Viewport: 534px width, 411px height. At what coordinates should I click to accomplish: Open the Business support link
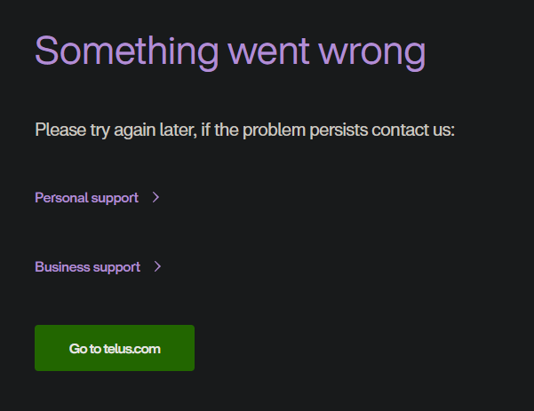[x=88, y=267]
